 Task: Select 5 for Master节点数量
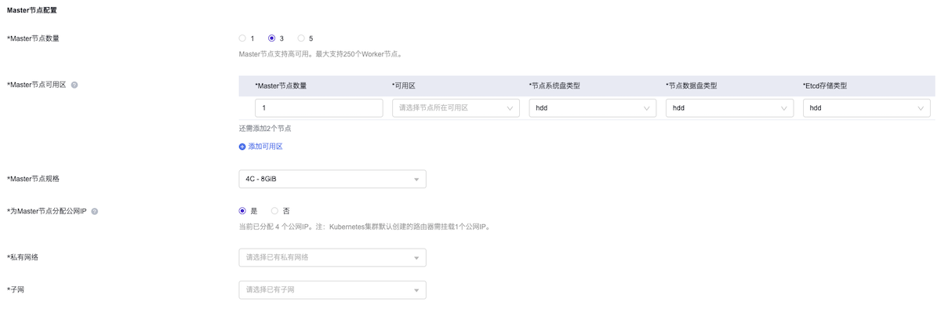pyautogui.click(x=301, y=38)
